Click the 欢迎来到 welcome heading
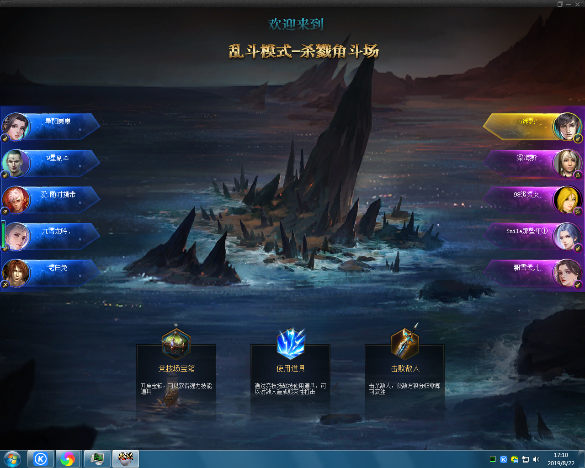The image size is (585, 468). coord(296,24)
